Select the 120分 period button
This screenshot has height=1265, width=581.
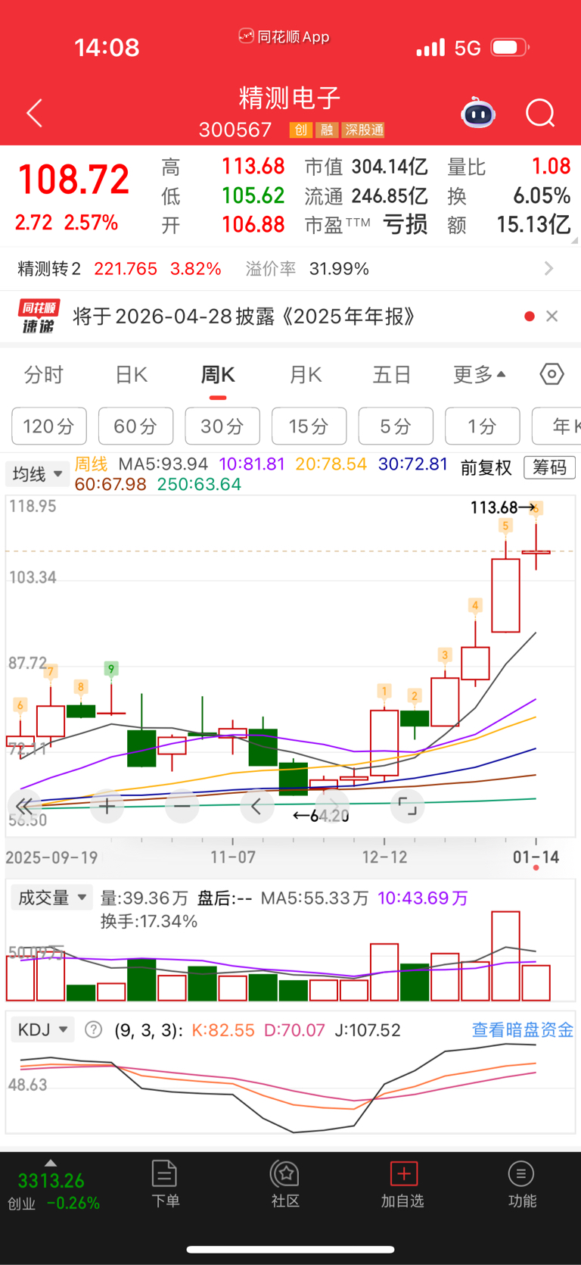click(49, 426)
